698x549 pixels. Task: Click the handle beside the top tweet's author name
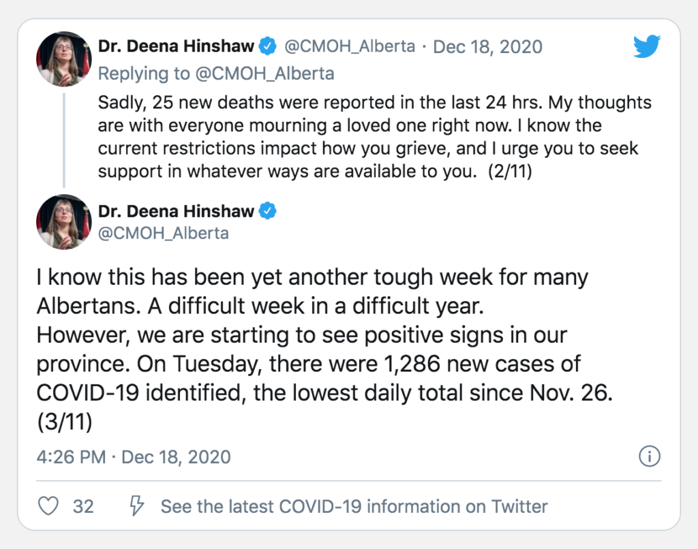(349, 47)
